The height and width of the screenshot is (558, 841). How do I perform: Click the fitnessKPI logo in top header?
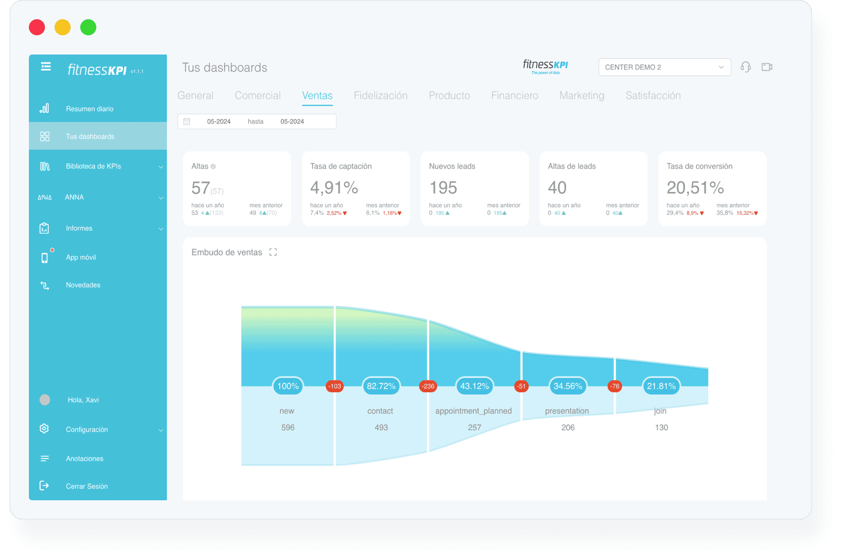click(x=545, y=66)
